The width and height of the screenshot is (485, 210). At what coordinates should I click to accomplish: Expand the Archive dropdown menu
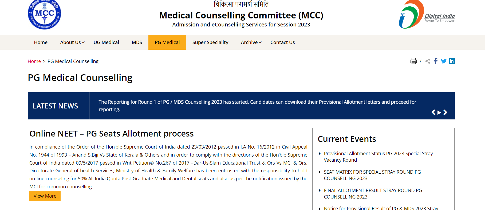[x=251, y=42]
